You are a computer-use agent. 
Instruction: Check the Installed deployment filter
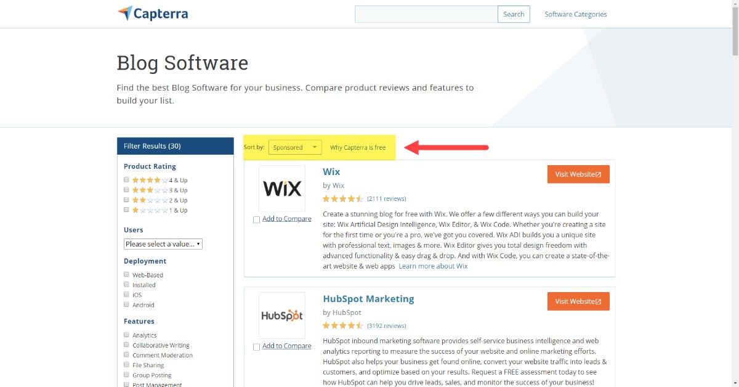[126, 285]
